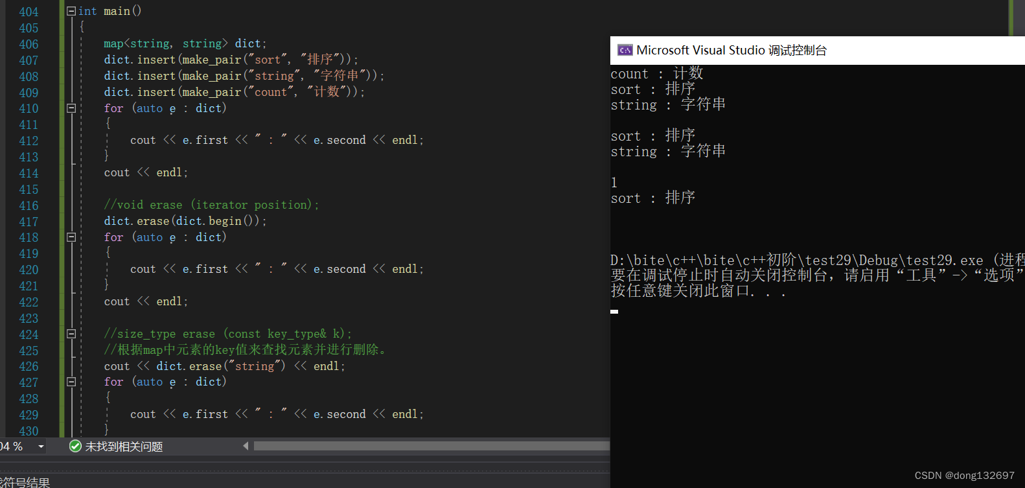The width and height of the screenshot is (1025, 488).
Task: Click the horizontal scrollbar left arrow
Action: [246, 446]
